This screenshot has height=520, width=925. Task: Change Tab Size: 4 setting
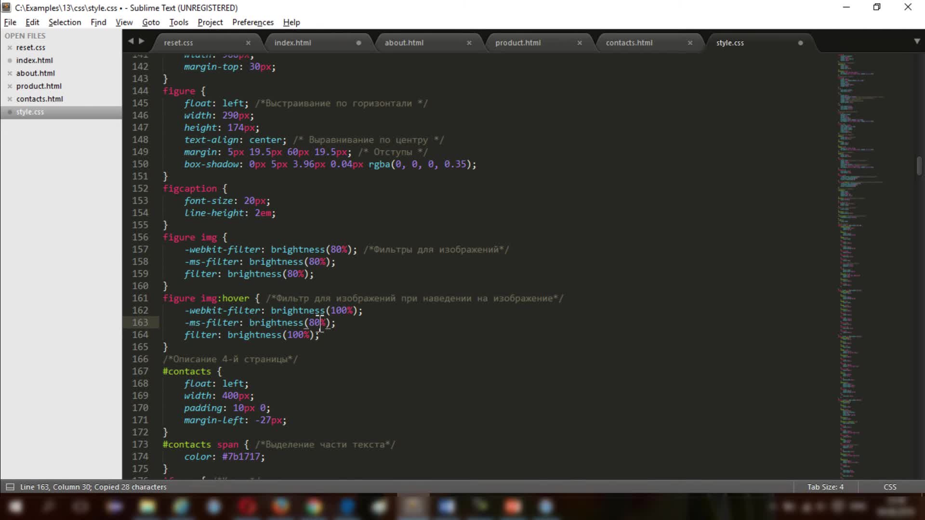coord(825,487)
